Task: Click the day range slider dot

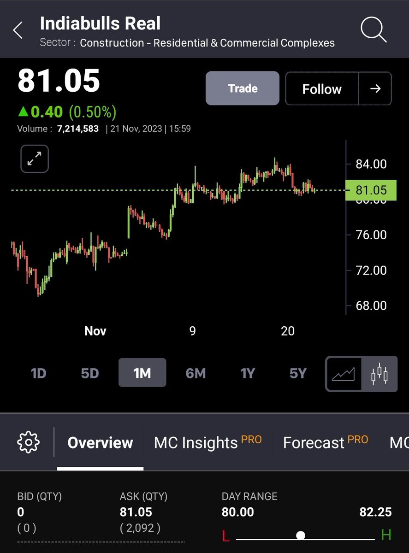Action: click(x=301, y=535)
